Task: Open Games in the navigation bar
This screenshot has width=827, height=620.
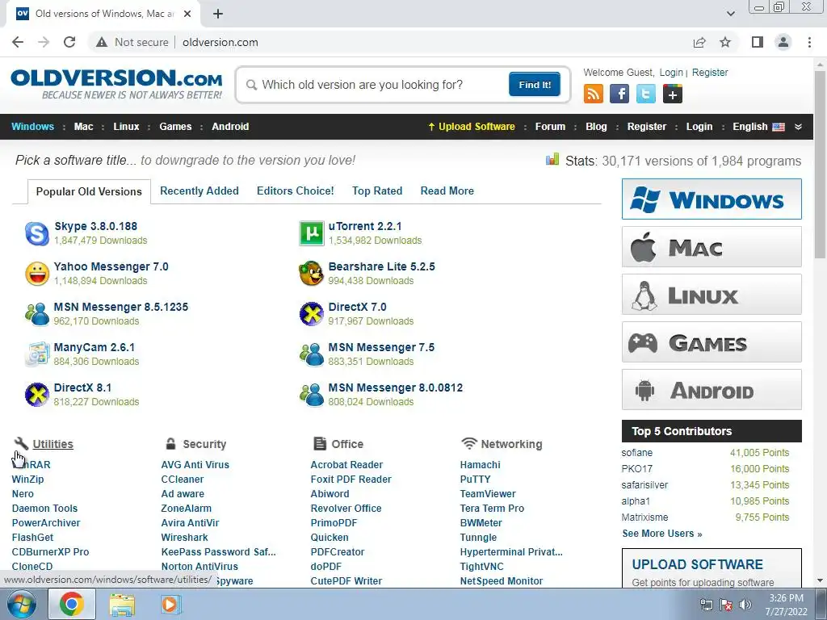Action: point(175,127)
